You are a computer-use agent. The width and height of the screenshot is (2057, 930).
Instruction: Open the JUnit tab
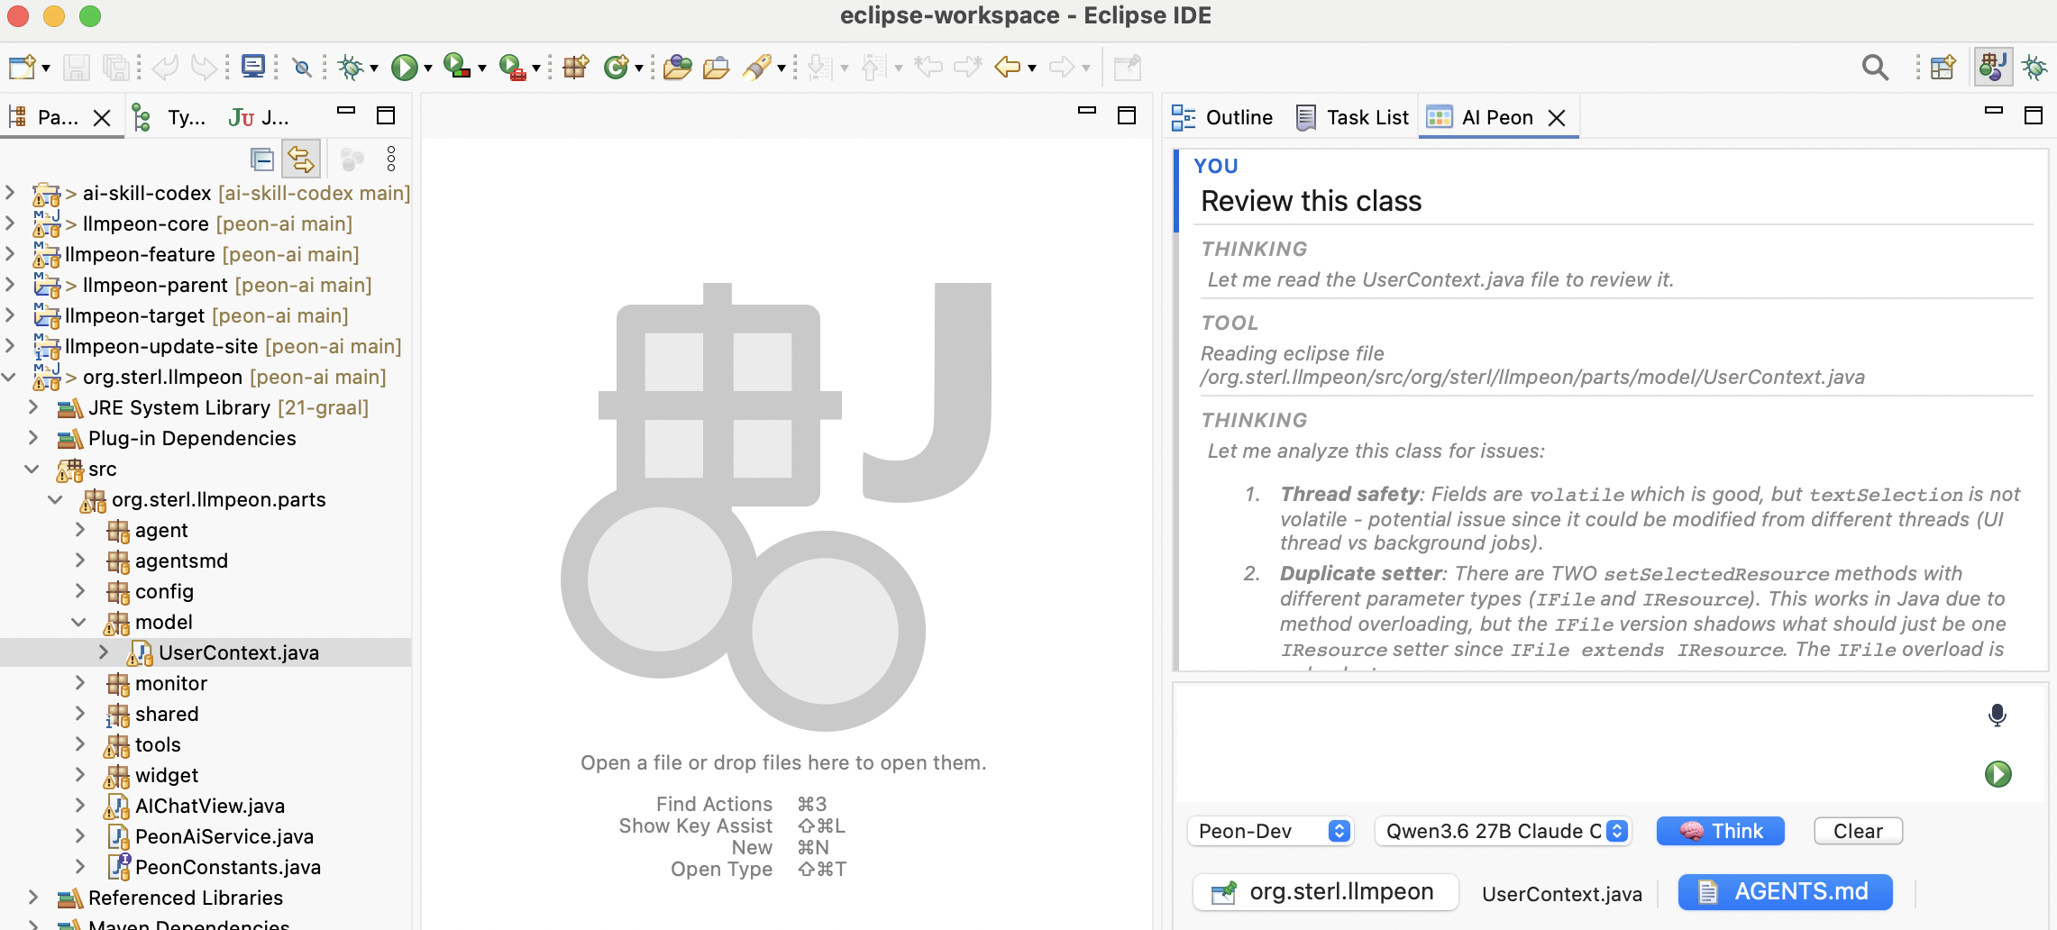tap(259, 117)
